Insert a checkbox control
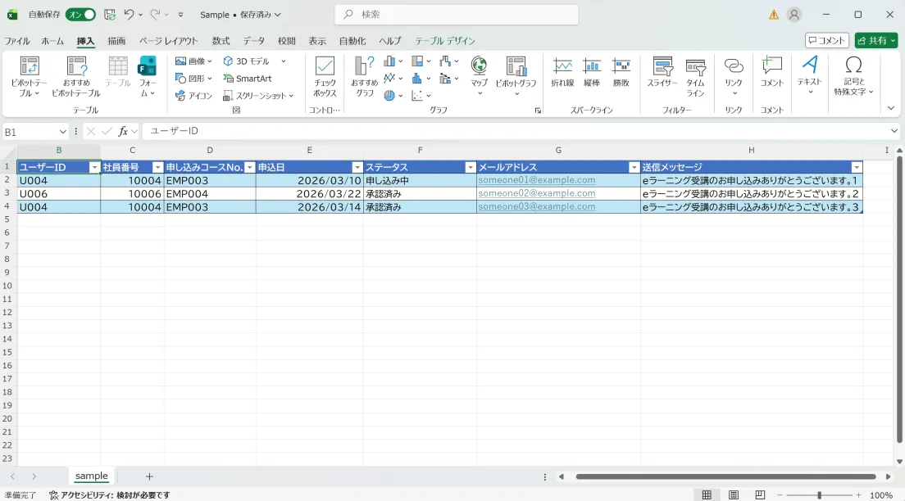905x501 pixels. tap(324, 78)
